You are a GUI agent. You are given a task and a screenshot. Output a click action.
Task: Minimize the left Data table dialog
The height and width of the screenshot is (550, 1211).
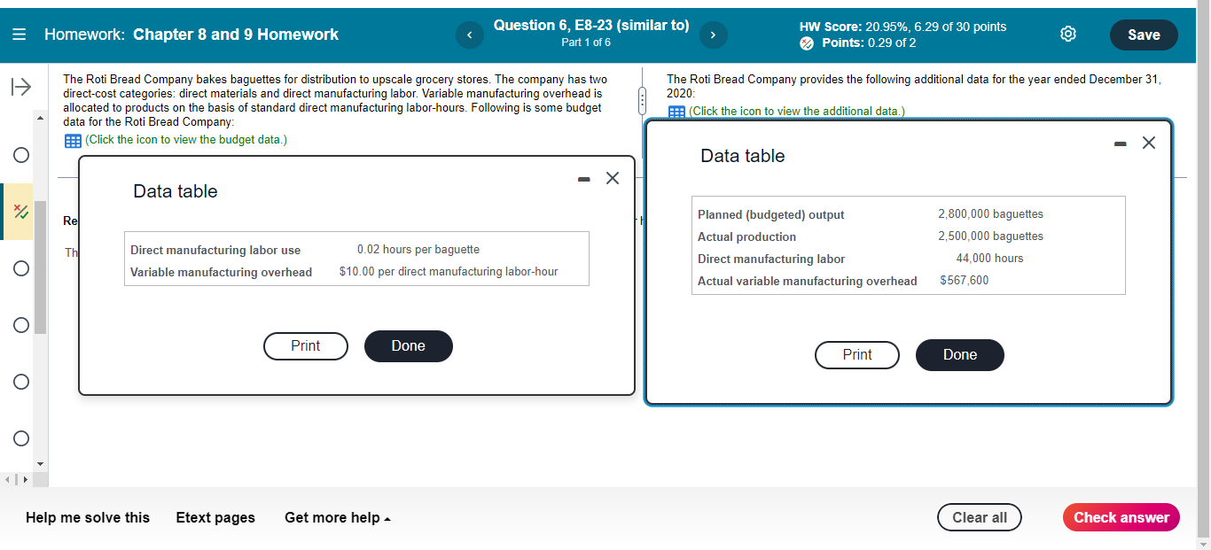click(583, 179)
